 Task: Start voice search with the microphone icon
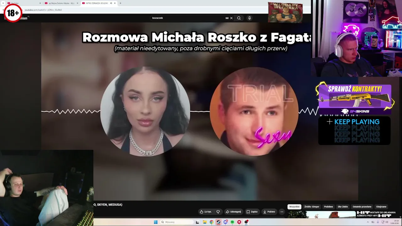tap(250, 18)
